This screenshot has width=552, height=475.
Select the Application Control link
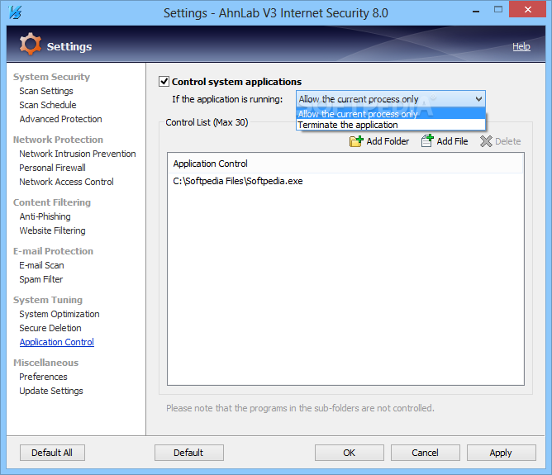[x=57, y=342]
